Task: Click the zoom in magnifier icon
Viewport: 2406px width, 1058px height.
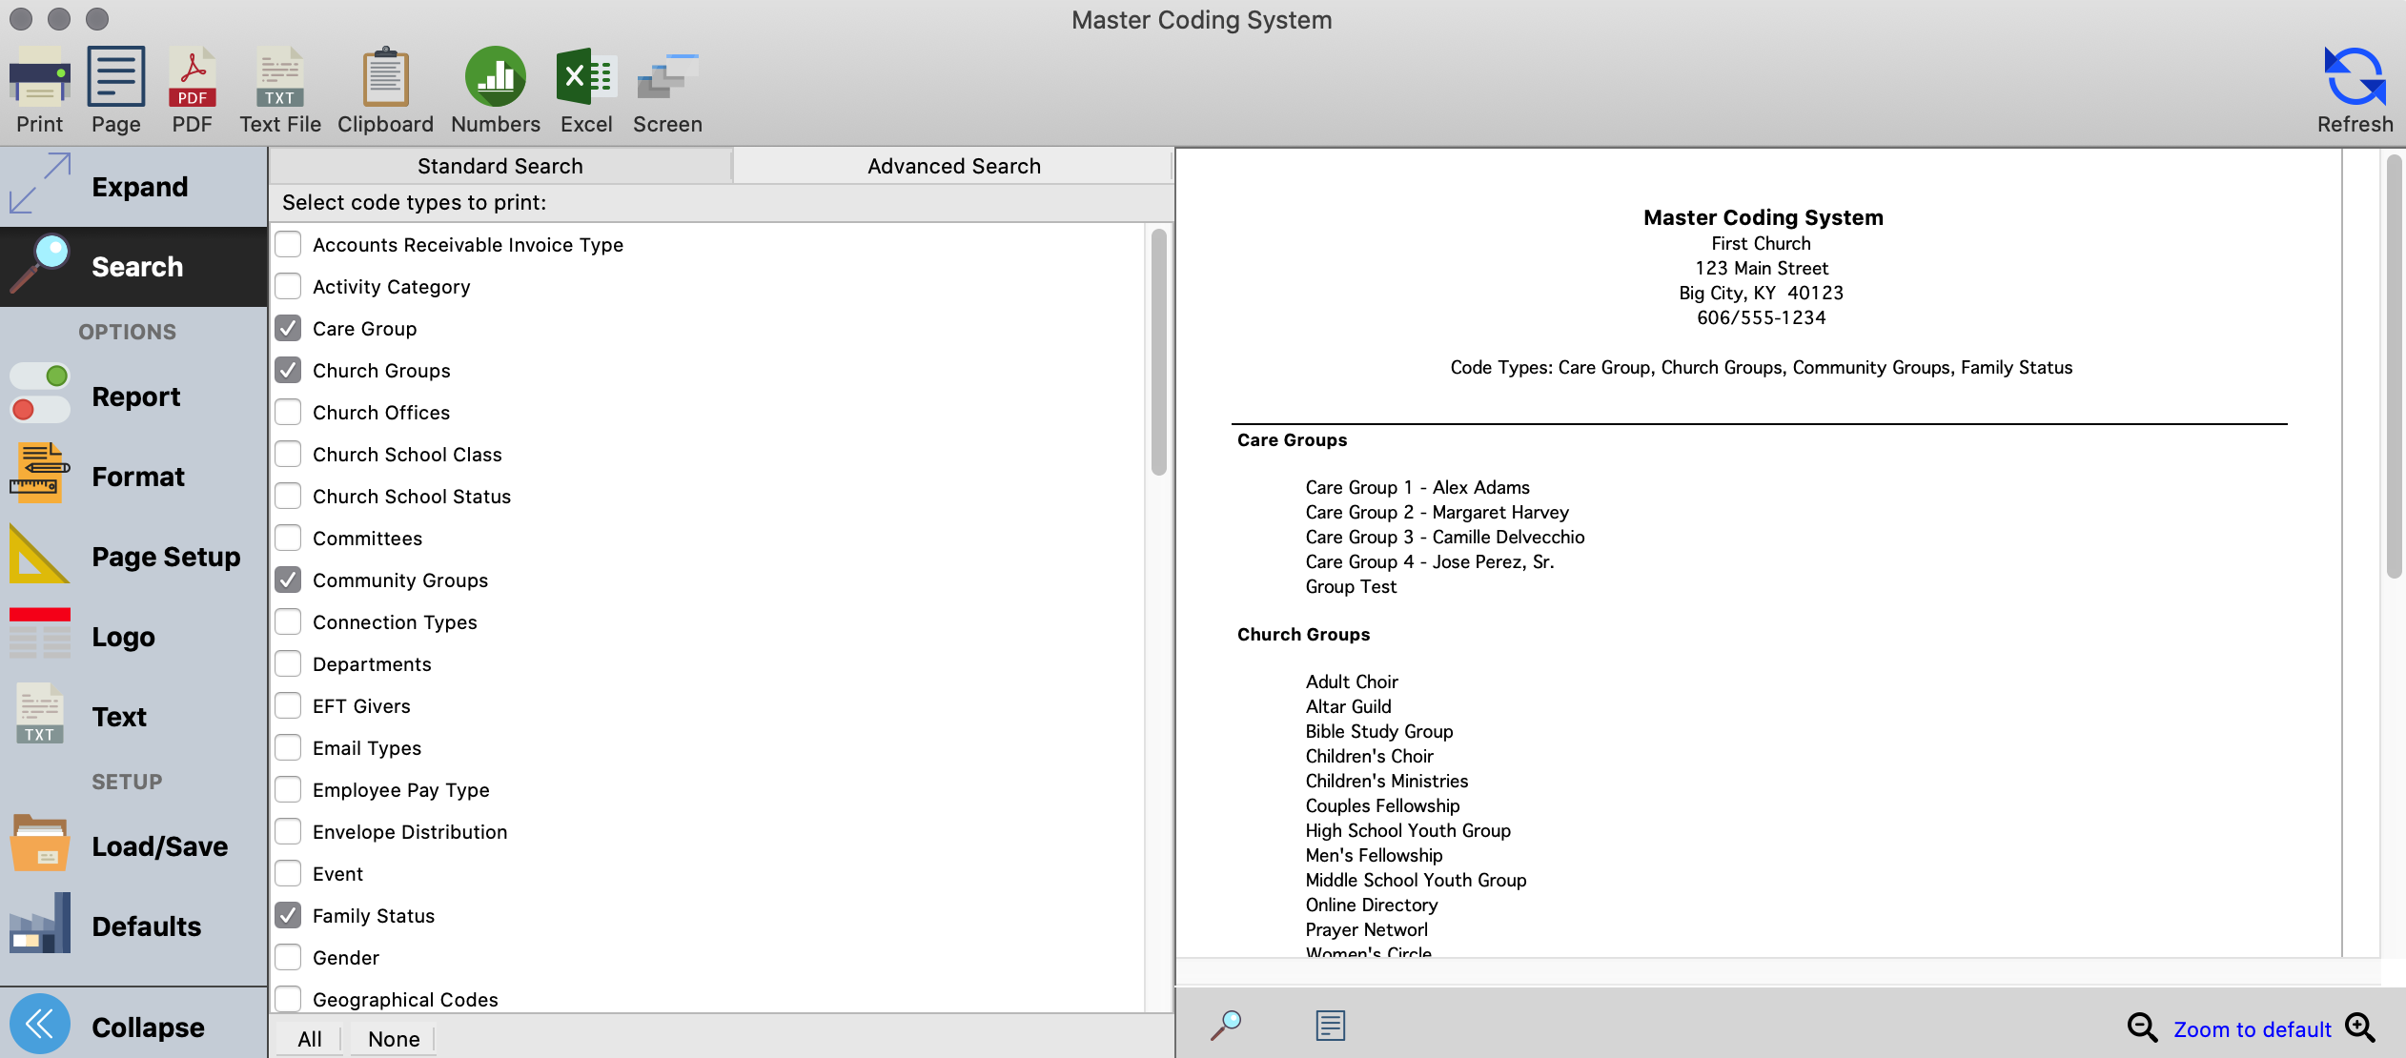Action: 2361,1027
